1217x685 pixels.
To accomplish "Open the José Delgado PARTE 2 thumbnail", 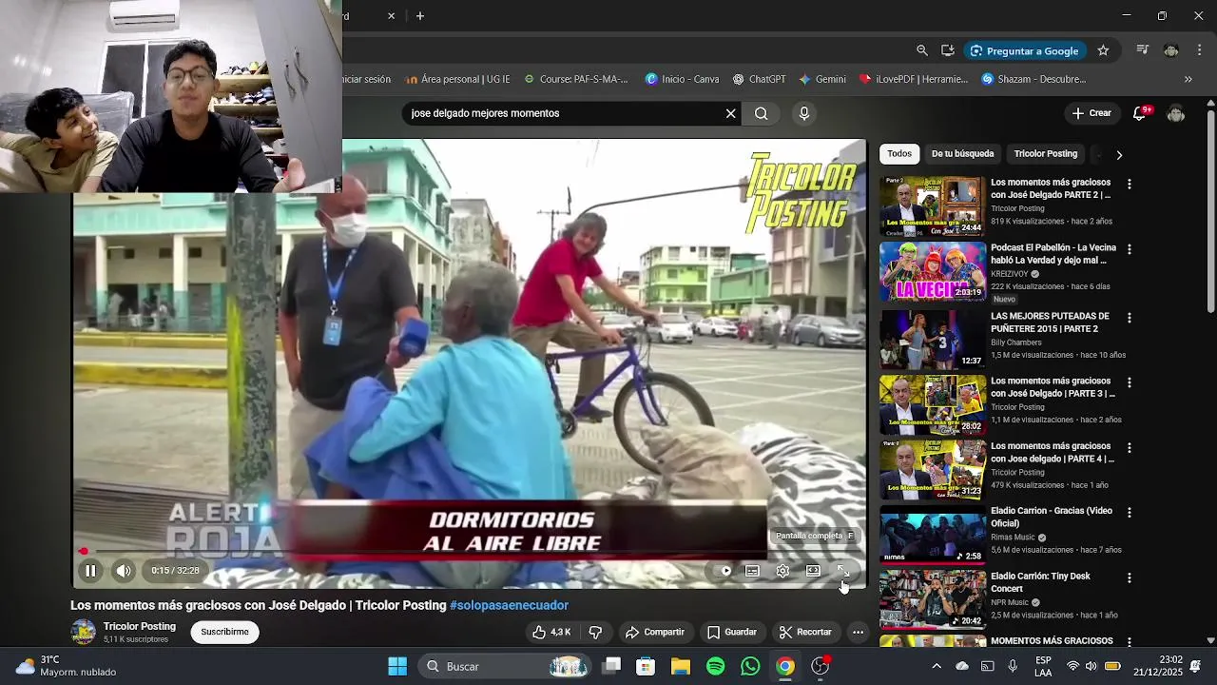I will pos(933,205).
